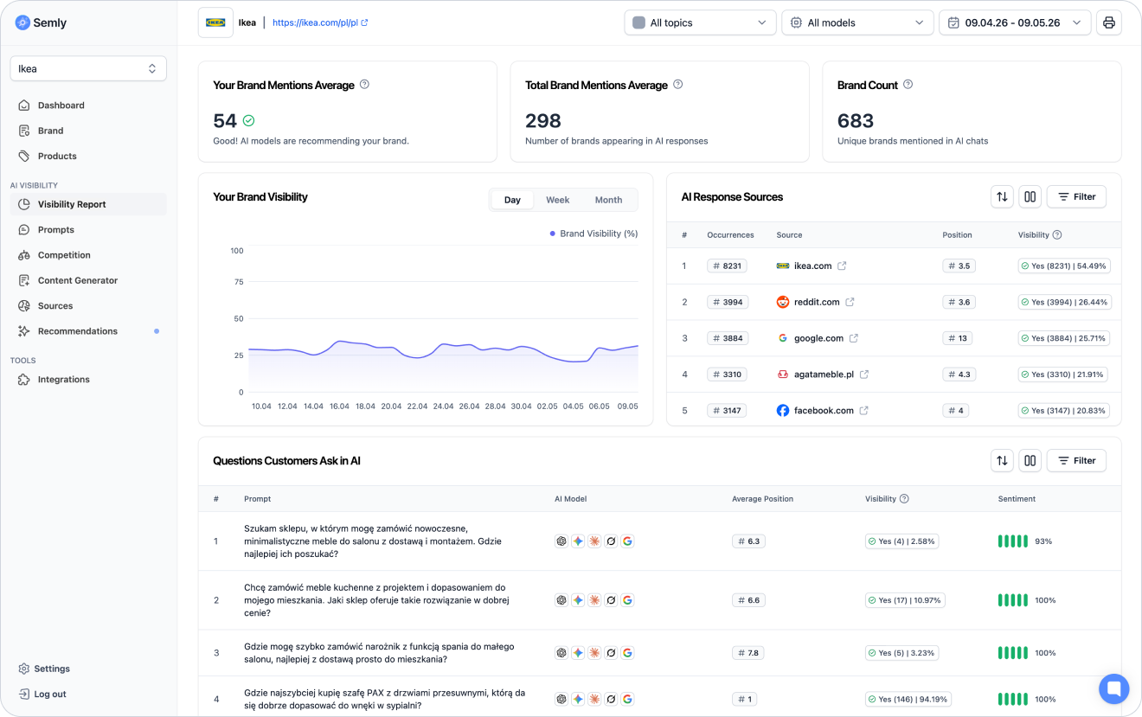Image resolution: width=1142 pixels, height=717 pixels.
Task: Click columns icon in Questions Customers Ask
Action: (1030, 460)
